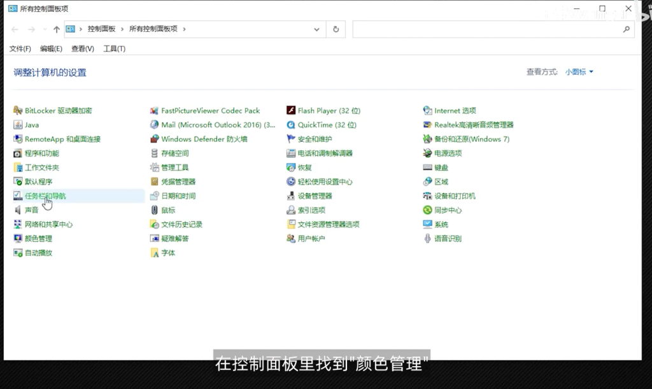Screen dimensions: 652x389
Task: Open BitLocker 驱动器加密 icon
Action: coord(17,111)
